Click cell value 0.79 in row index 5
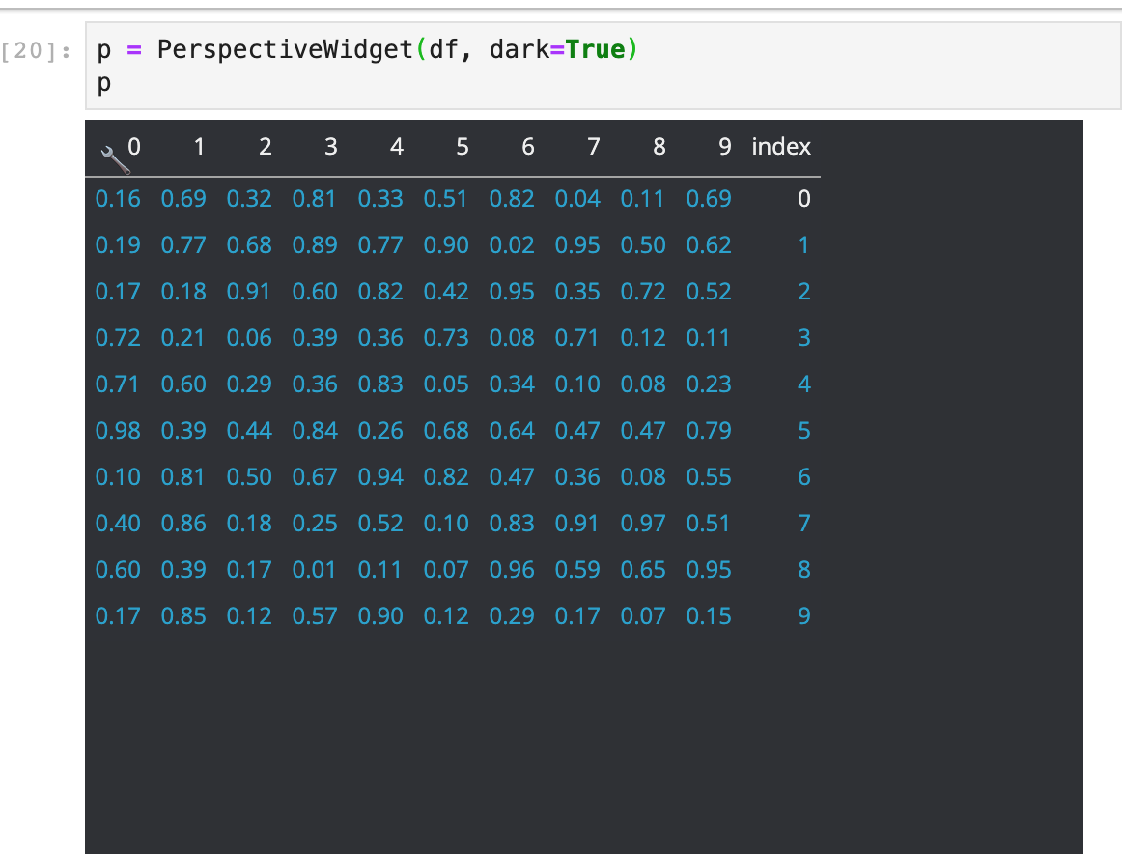The width and height of the screenshot is (1122, 854). click(x=709, y=430)
